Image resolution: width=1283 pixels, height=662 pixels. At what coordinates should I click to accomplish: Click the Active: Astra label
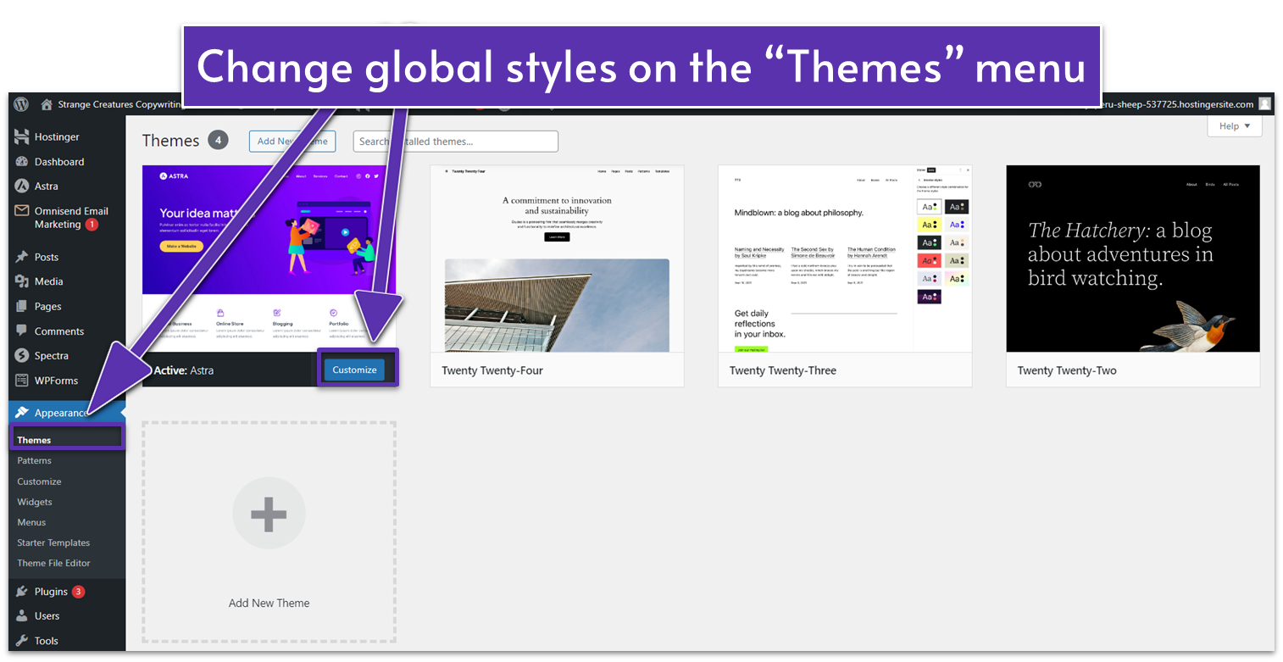pyautogui.click(x=184, y=370)
